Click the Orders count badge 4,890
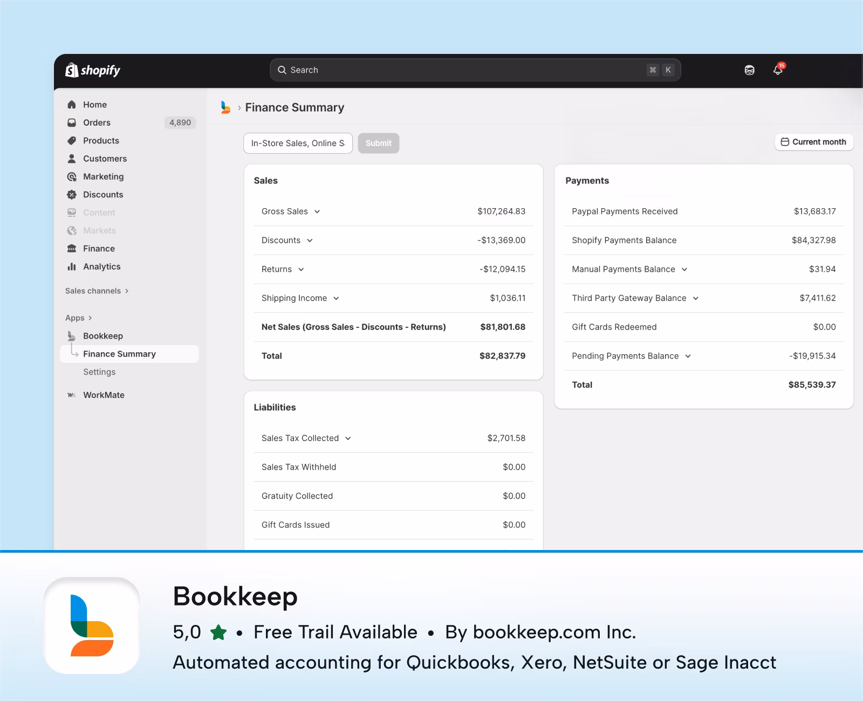 click(x=180, y=122)
